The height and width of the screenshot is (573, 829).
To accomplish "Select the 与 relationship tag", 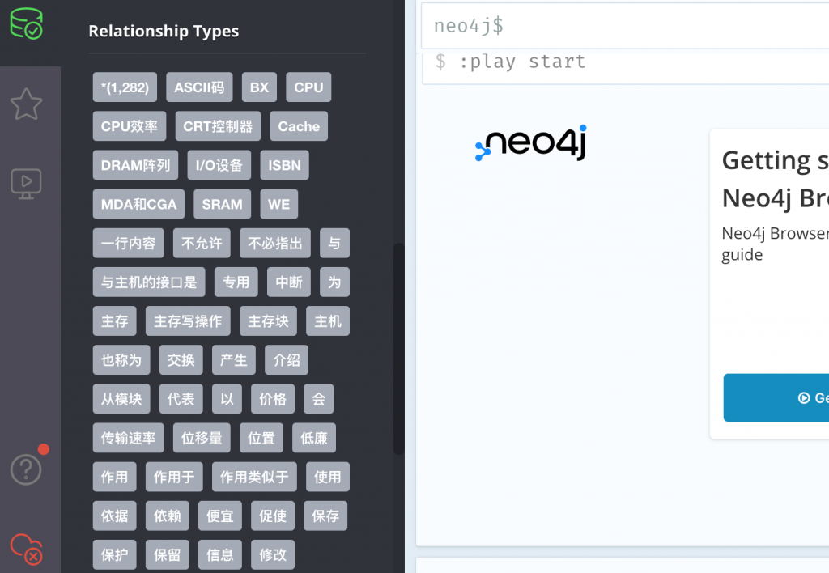I will tap(334, 243).
